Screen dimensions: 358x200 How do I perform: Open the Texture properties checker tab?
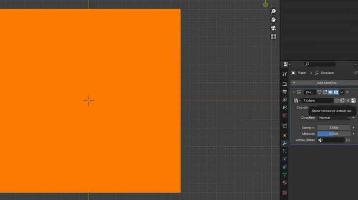tap(285, 193)
